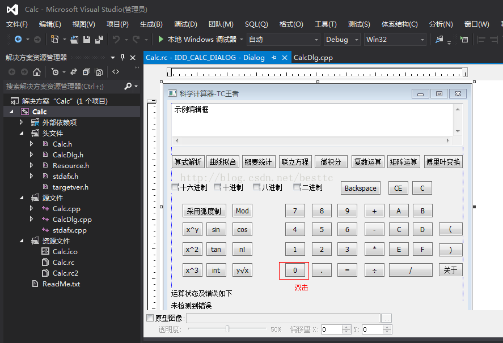Click the 关于 button

coord(450,269)
